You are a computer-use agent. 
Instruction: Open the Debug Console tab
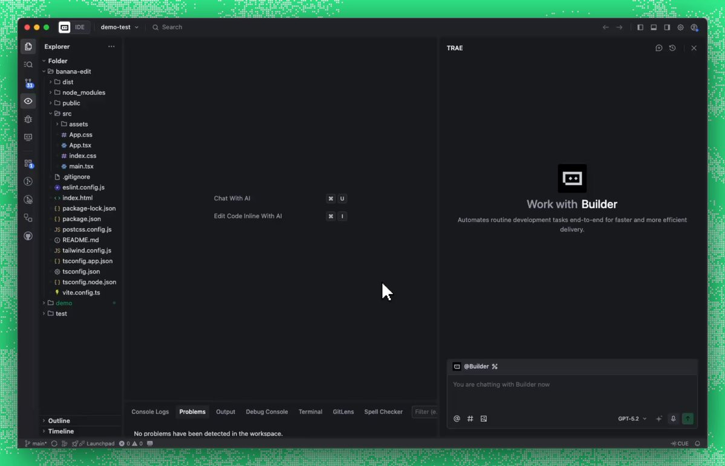pos(267,412)
